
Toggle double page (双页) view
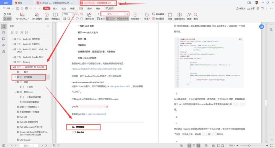pyautogui.click(x=111, y=19)
